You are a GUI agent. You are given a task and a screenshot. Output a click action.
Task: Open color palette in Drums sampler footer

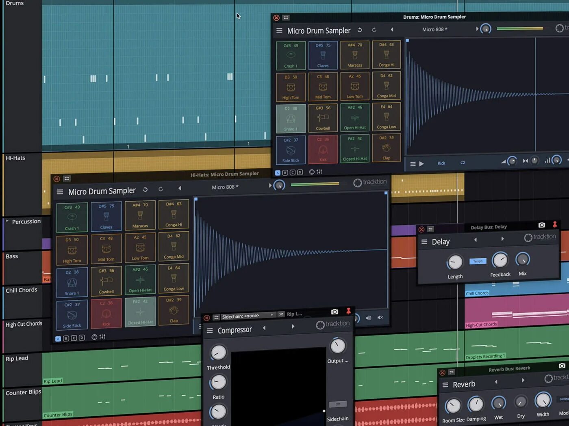point(312,172)
